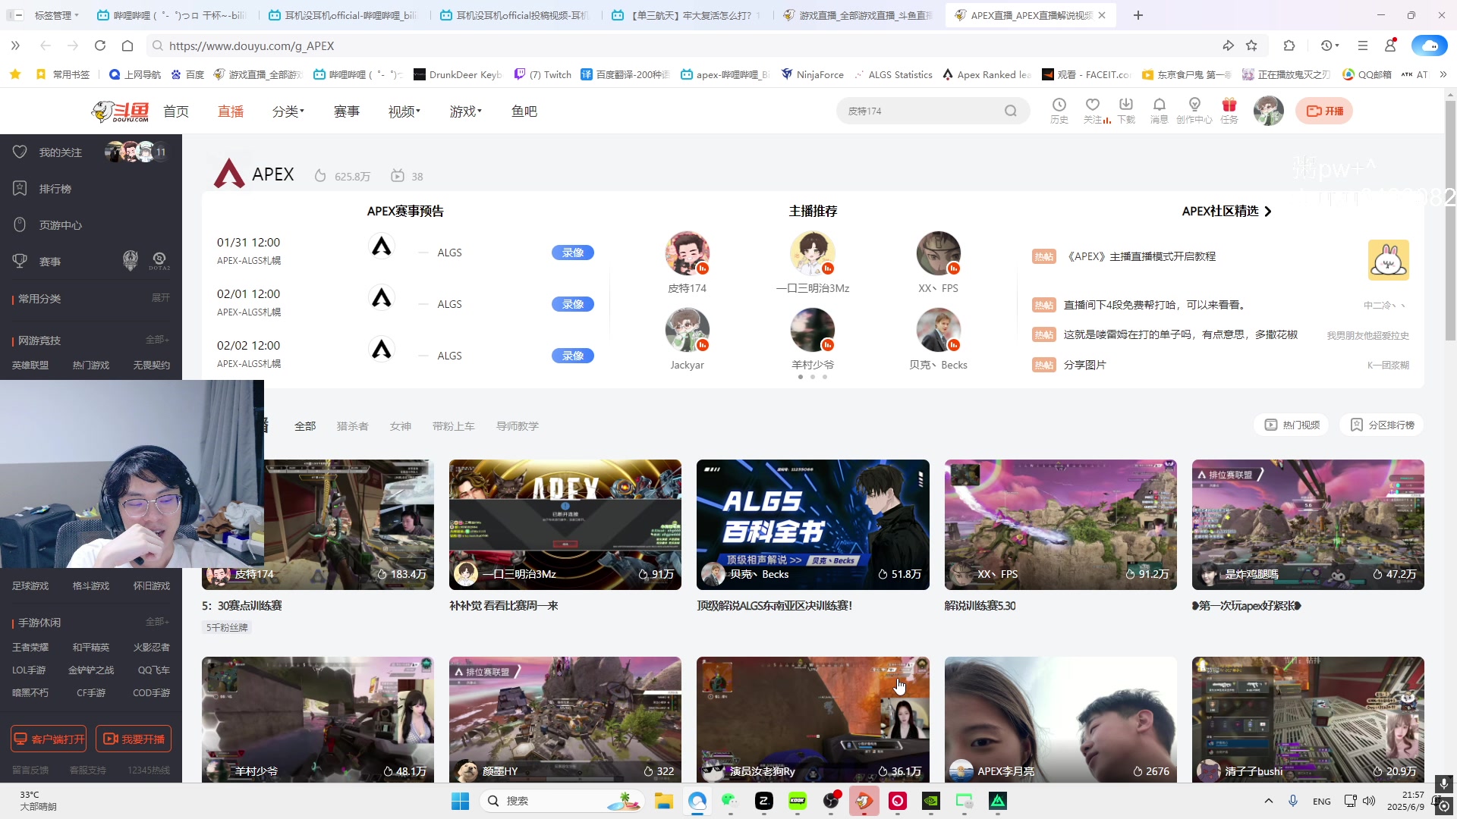Open the 下载 download icon

coord(1126,110)
